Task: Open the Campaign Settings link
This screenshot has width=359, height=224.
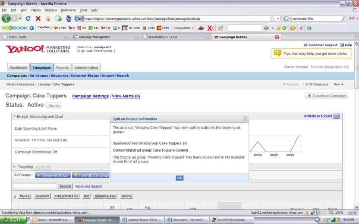Action: pyautogui.click(x=90, y=96)
